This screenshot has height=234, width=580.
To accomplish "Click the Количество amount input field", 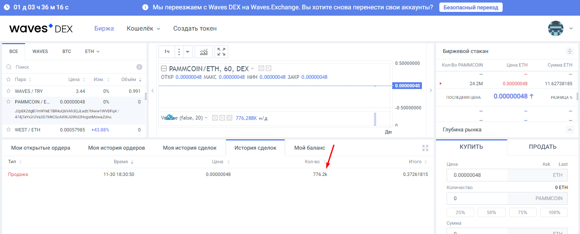I will pos(507,198).
